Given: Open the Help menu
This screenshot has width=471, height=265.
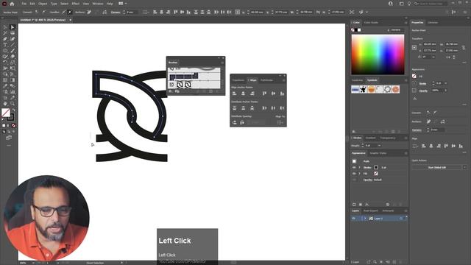Looking at the screenshot, I should coord(110,4).
